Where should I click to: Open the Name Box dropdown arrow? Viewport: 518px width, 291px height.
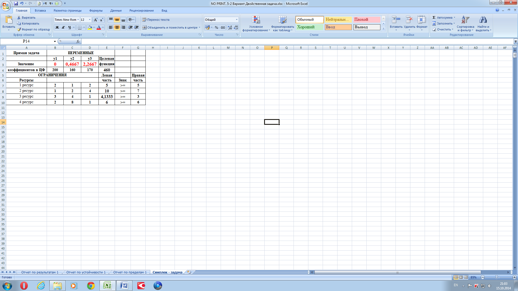point(55,41)
